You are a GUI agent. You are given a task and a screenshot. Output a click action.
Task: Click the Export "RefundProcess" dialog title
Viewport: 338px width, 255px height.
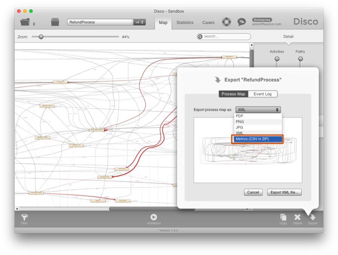pos(253,80)
